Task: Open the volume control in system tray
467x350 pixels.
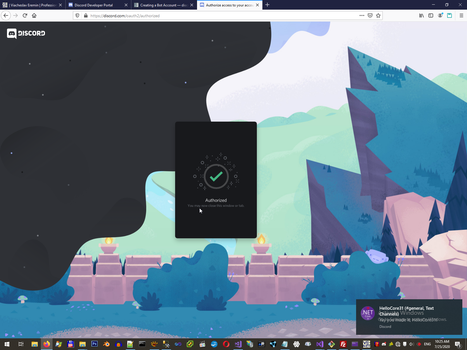Action: pos(412,344)
